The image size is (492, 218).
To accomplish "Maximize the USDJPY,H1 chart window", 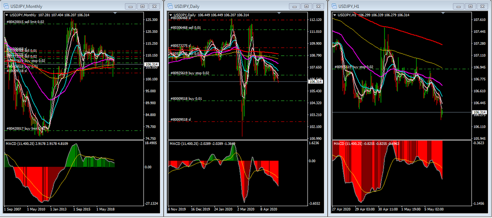I will coord(470,6).
